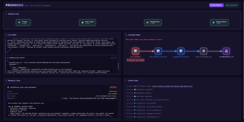Click the Real-Time Pipeline Dashboard subtitle
This screenshot has width=244, height=122.
(x=37, y=6)
